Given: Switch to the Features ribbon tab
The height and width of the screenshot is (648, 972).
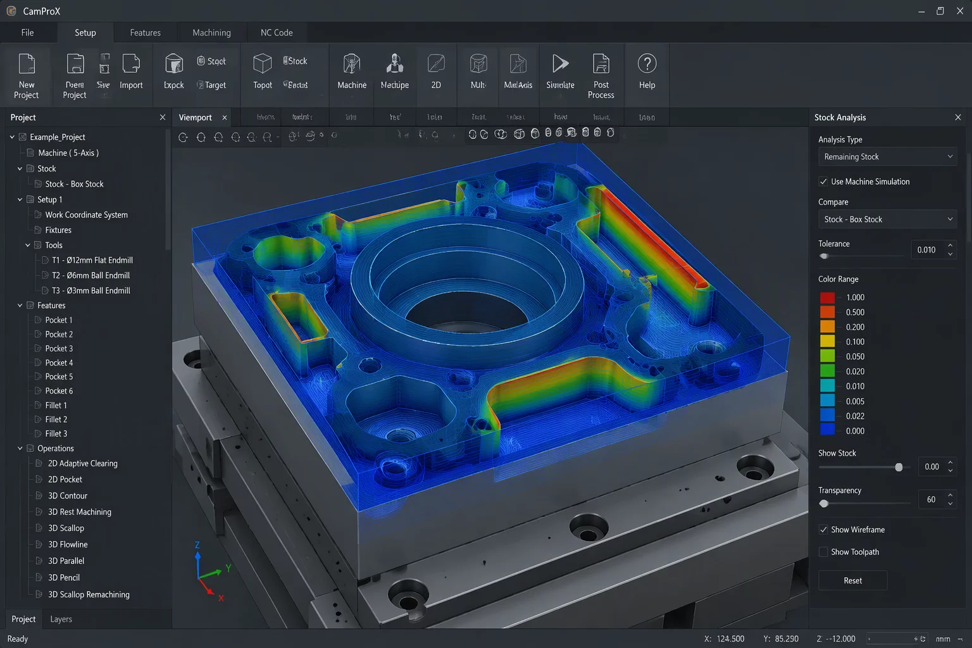Looking at the screenshot, I should click(145, 32).
